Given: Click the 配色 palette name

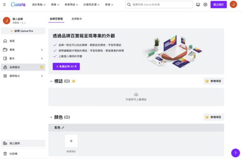Looking at the screenshot, I should (57, 128).
